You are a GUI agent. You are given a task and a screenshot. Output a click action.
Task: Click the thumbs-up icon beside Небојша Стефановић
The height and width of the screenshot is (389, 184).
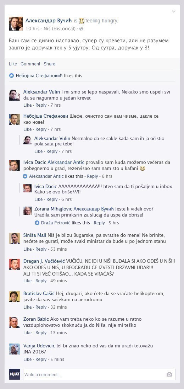(11, 75)
